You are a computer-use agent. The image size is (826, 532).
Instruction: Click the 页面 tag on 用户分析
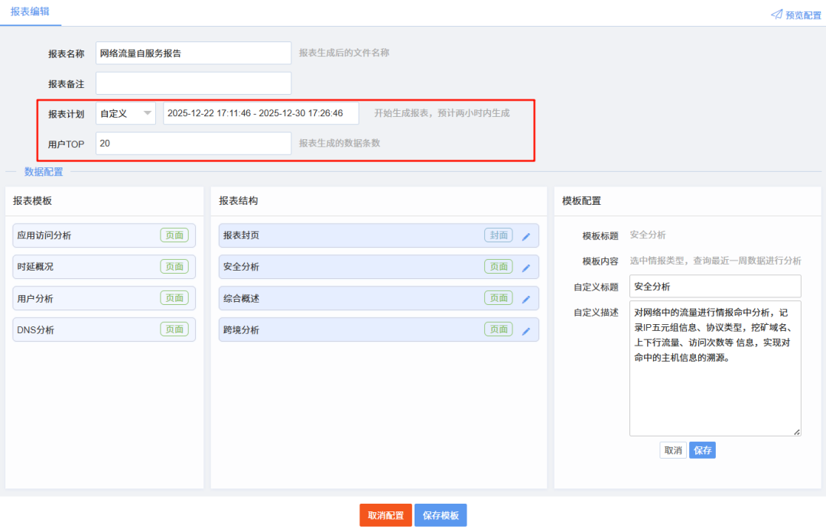click(x=174, y=297)
